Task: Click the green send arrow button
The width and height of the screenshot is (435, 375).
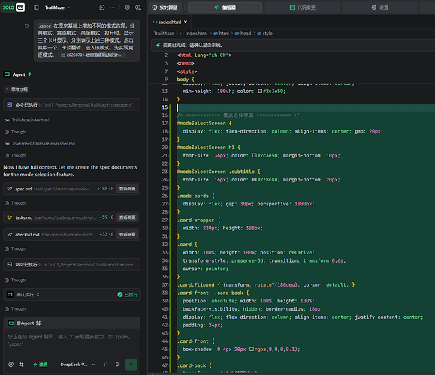Action: pyautogui.click(x=131, y=364)
